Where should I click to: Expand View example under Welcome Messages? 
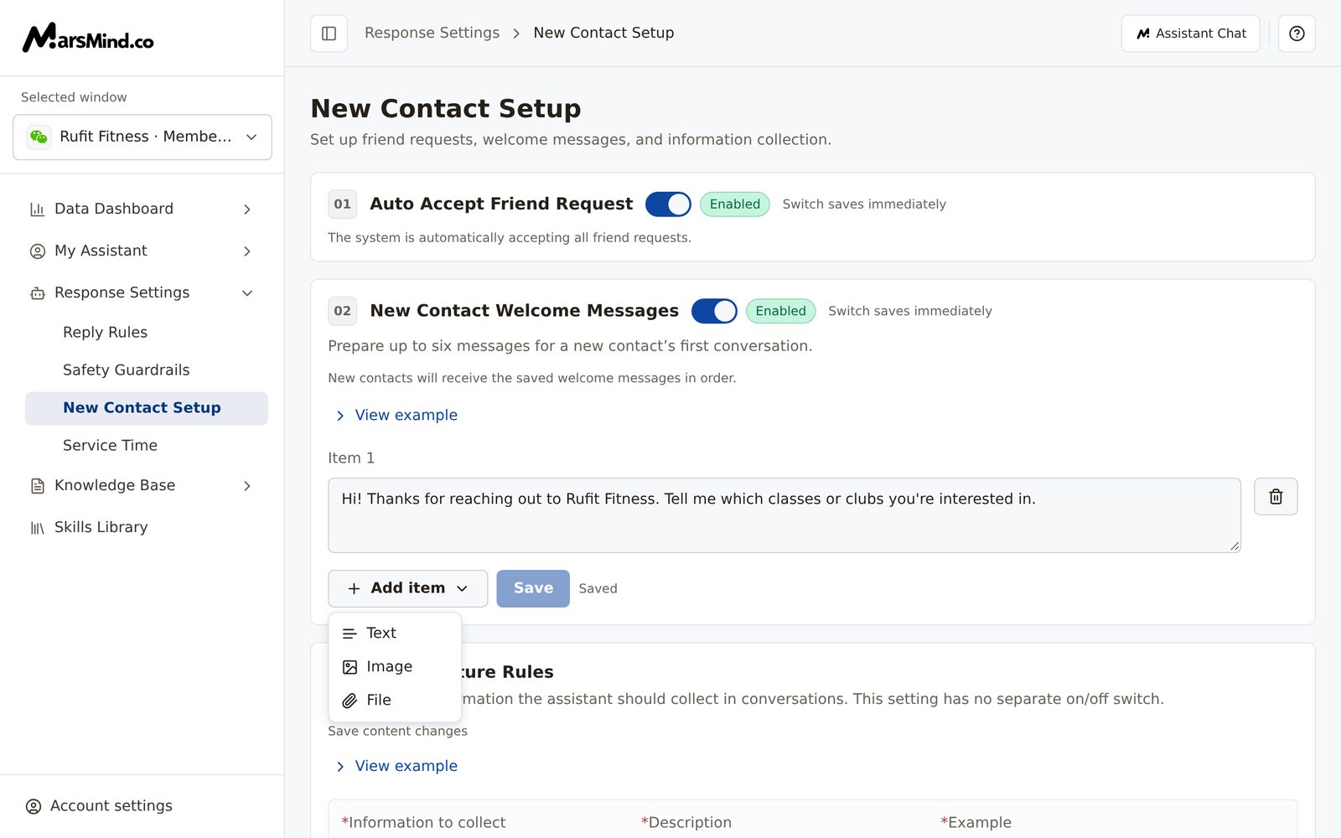pos(396,416)
